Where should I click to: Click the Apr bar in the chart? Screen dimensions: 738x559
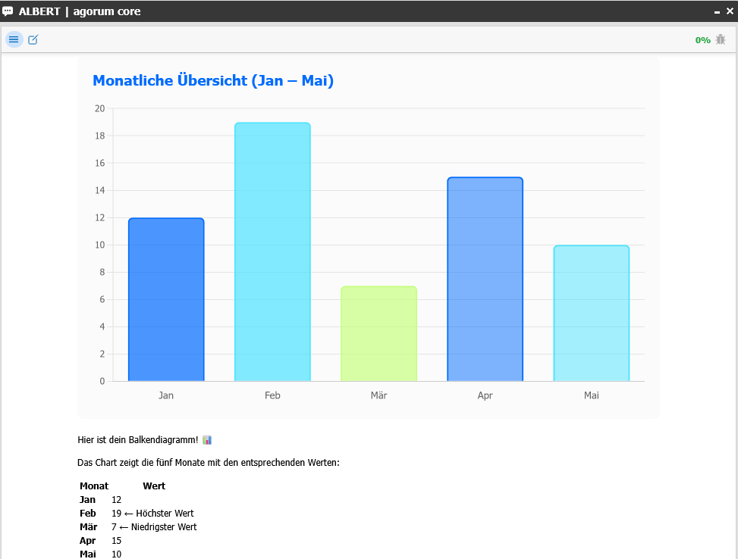pyautogui.click(x=485, y=279)
